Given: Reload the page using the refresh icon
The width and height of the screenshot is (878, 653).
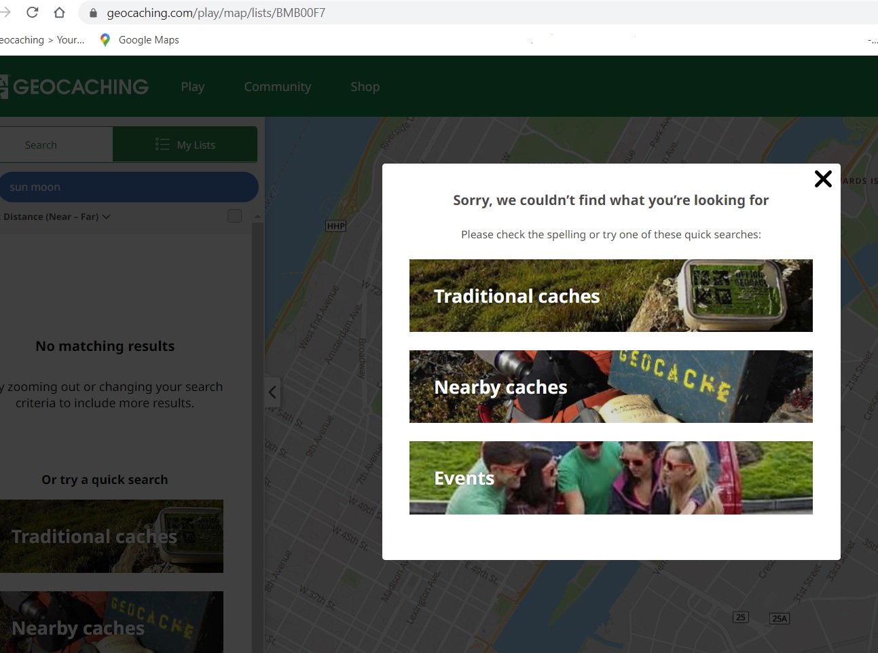Looking at the screenshot, I should (x=32, y=12).
